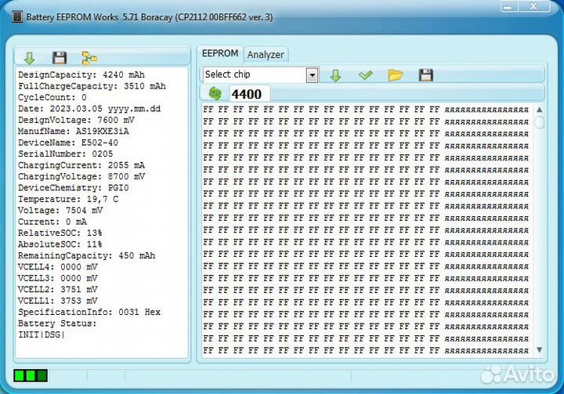Screen dimensions: 564x394
Task: Click the green progress bar in status bar
Action: [31, 375]
